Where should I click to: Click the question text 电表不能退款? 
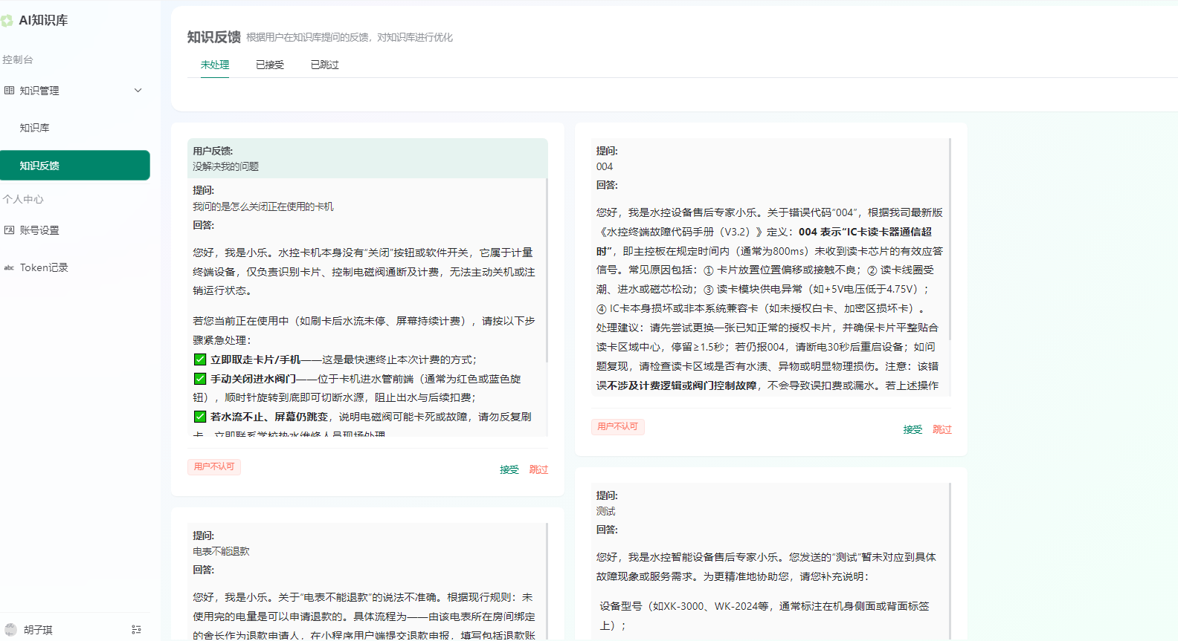(x=221, y=551)
